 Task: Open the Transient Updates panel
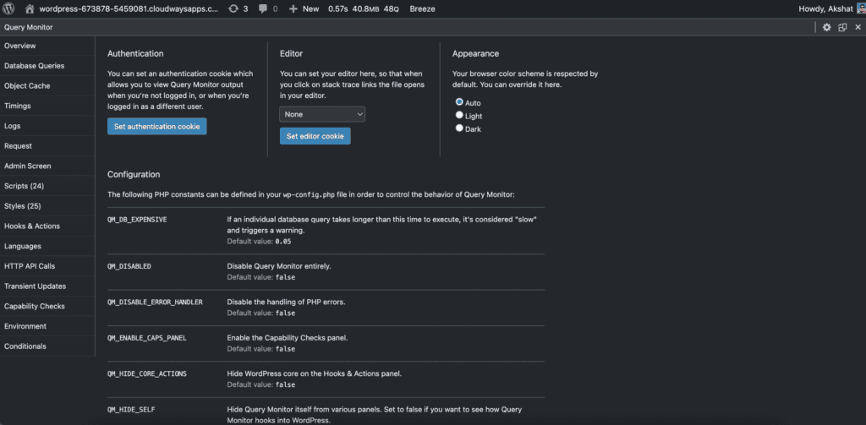pyautogui.click(x=47, y=286)
